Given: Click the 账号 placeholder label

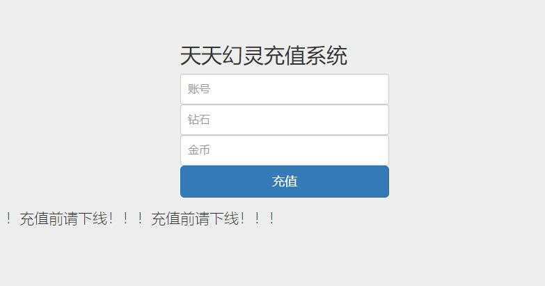Looking at the screenshot, I should click(199, 89).
